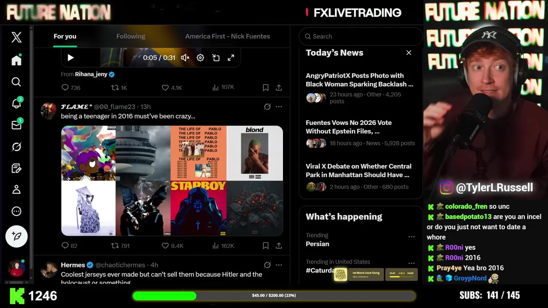The width and height of the screenshot is (548, 308).
Task: Like the post with 4.1K likes
Action: (x=172, y=87)
